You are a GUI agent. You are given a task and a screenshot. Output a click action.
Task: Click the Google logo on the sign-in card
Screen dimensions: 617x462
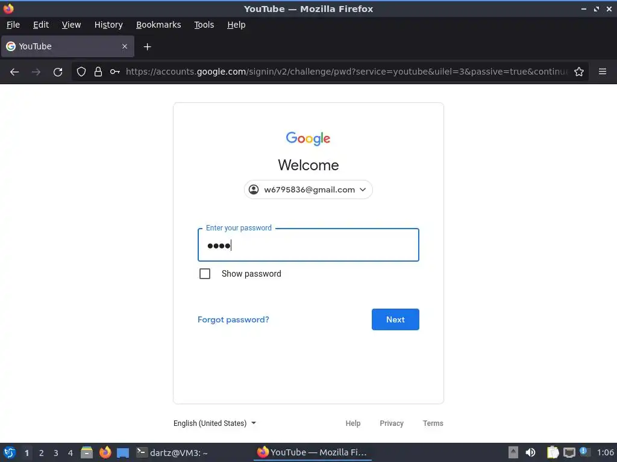[x=308, y=138]
